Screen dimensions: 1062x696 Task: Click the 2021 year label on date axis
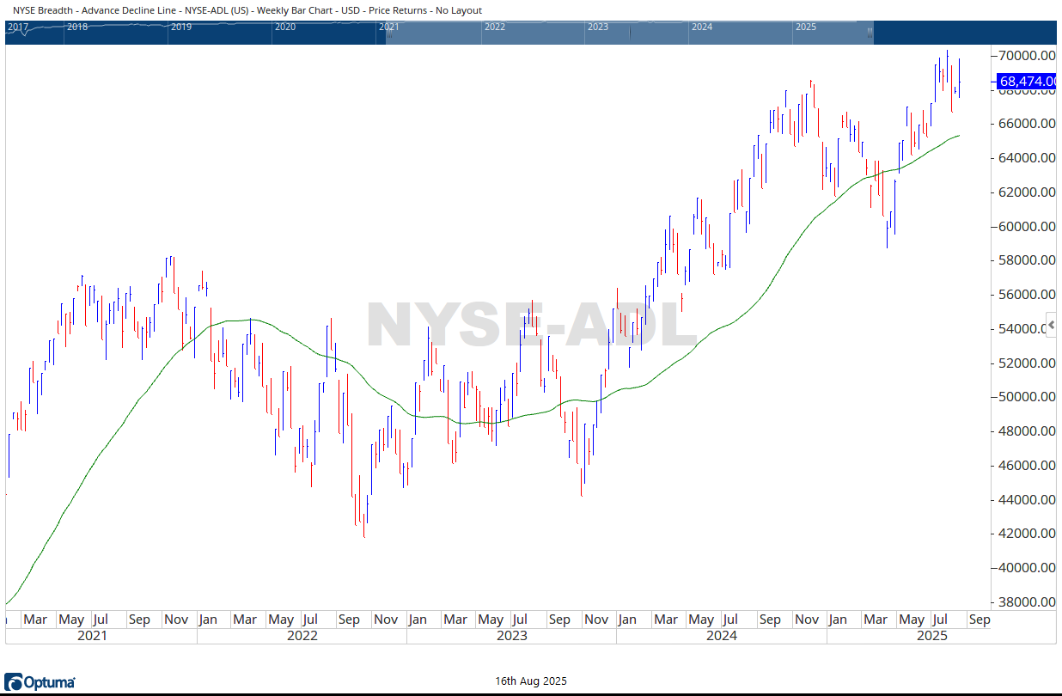(x=92, y=636)
